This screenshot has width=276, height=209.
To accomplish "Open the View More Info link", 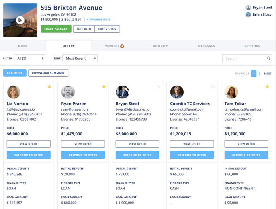I will click(98, 20).
